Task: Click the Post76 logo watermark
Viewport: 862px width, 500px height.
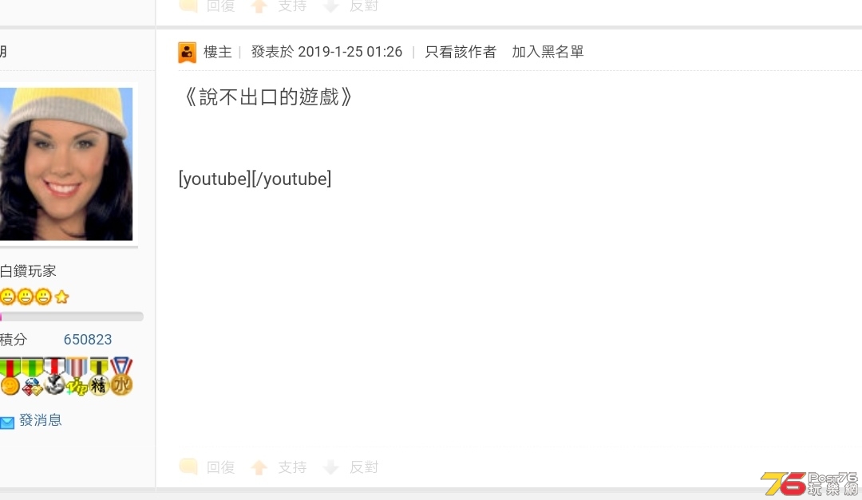Action: point(809,483)
